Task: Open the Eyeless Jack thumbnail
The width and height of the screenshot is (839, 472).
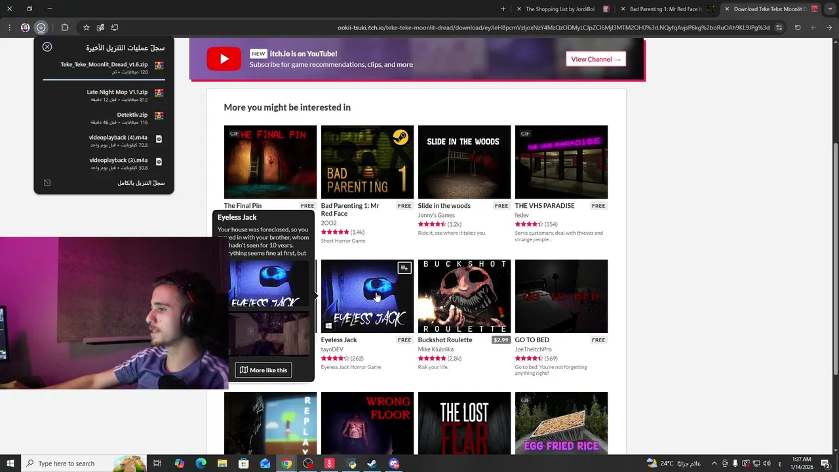Action: click(x=367, y=296)
